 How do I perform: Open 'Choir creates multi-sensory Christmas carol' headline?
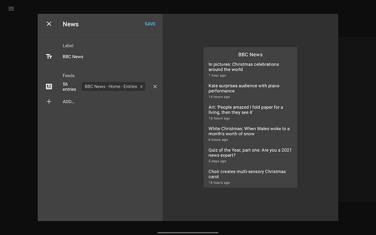(x=247, y=174)
